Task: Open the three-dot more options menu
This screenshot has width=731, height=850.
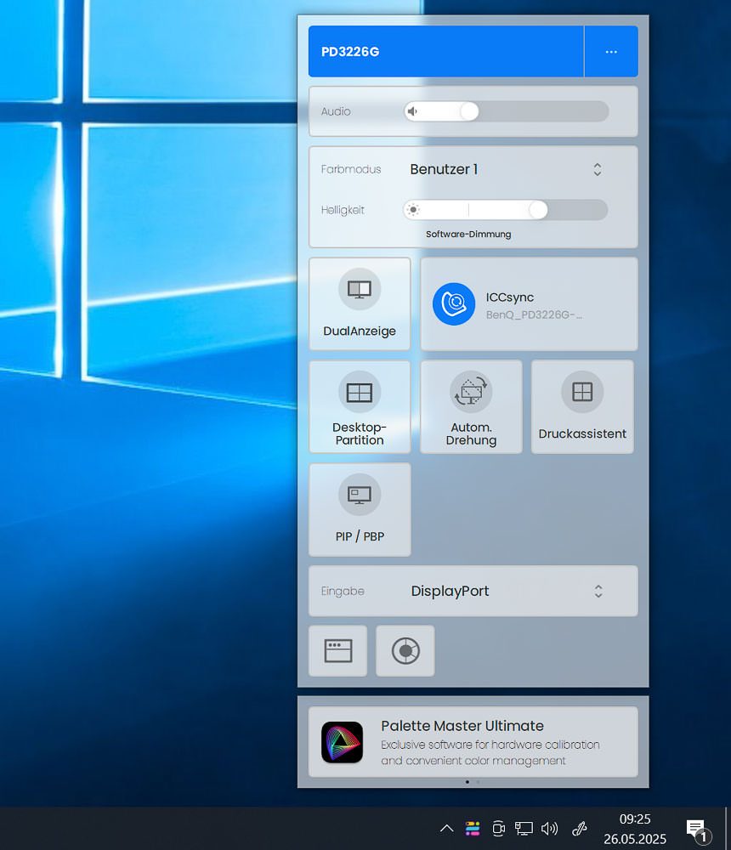Action: click(611, 52)
